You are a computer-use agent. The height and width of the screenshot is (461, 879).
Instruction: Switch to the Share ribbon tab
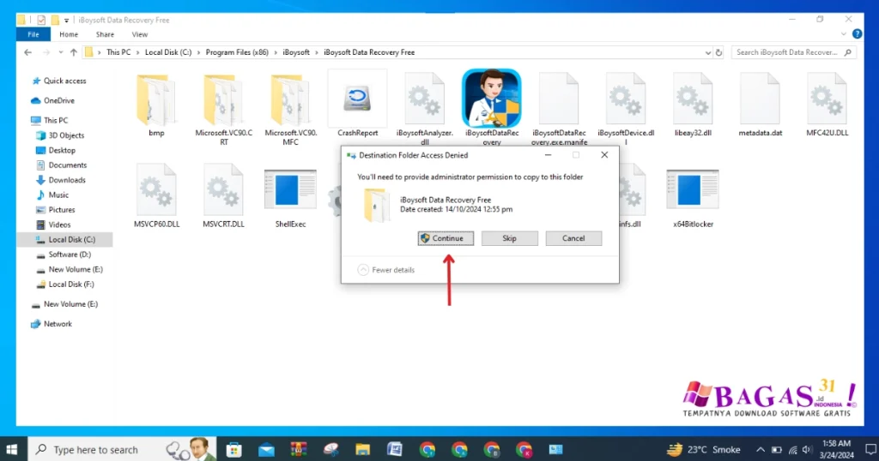pyautogui.click(x=105, y=34)
